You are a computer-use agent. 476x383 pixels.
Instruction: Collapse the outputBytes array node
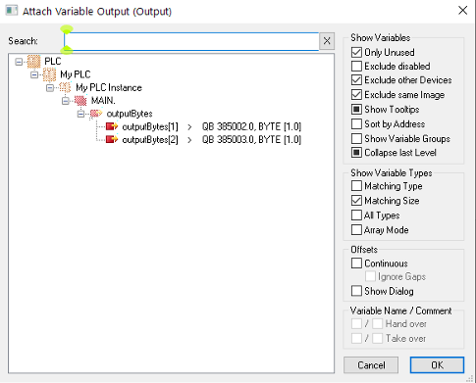coord(80,114)
